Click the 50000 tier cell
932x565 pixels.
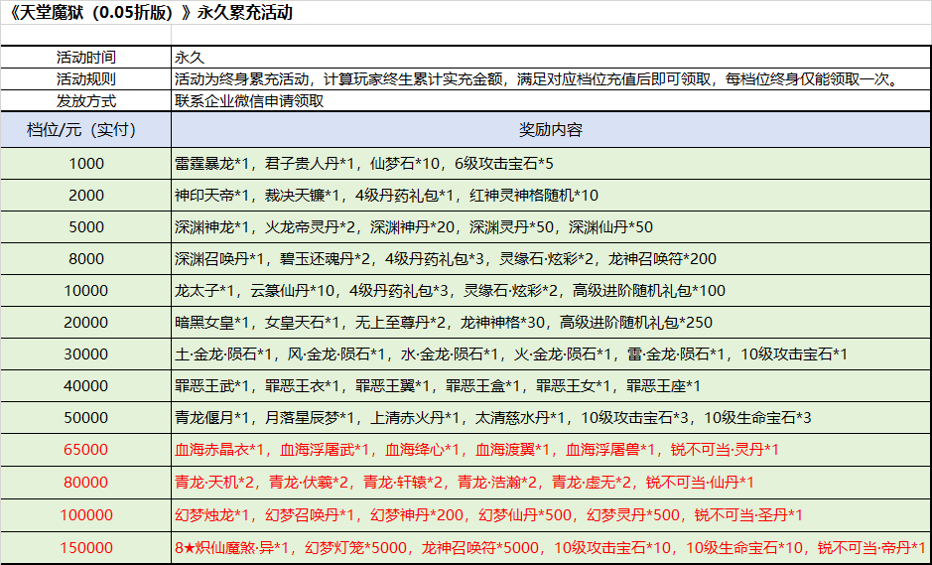85,418
